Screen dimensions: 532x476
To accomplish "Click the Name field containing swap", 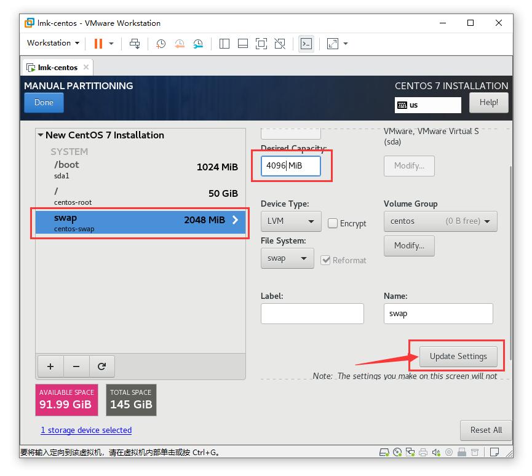I will point(439,314).
